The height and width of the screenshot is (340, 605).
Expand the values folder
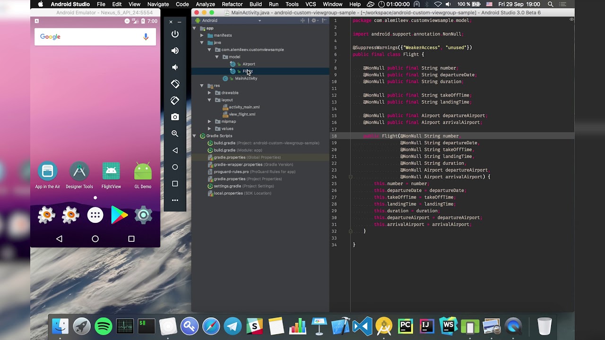209,128
